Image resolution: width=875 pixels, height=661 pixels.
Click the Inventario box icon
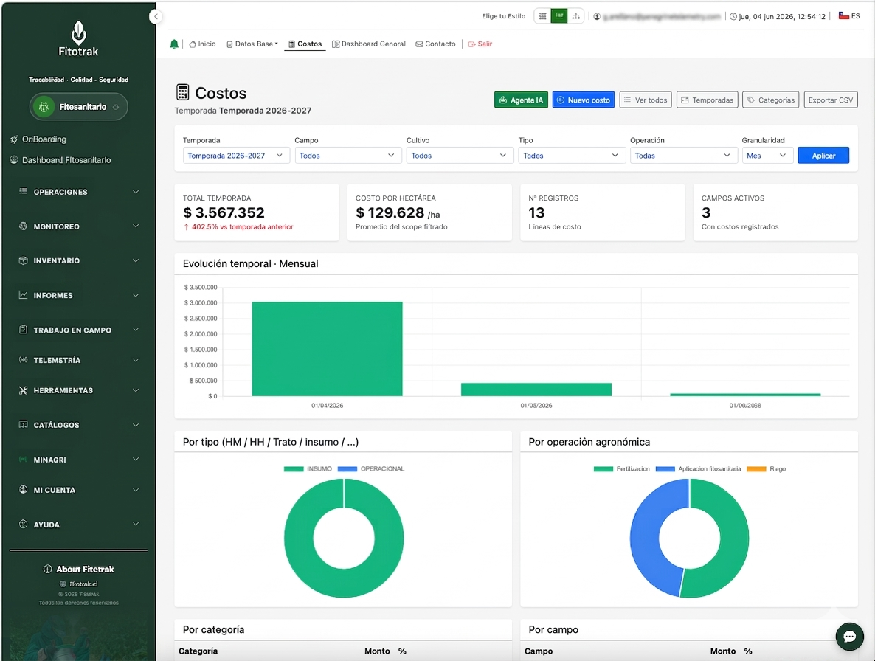(23, 260)
